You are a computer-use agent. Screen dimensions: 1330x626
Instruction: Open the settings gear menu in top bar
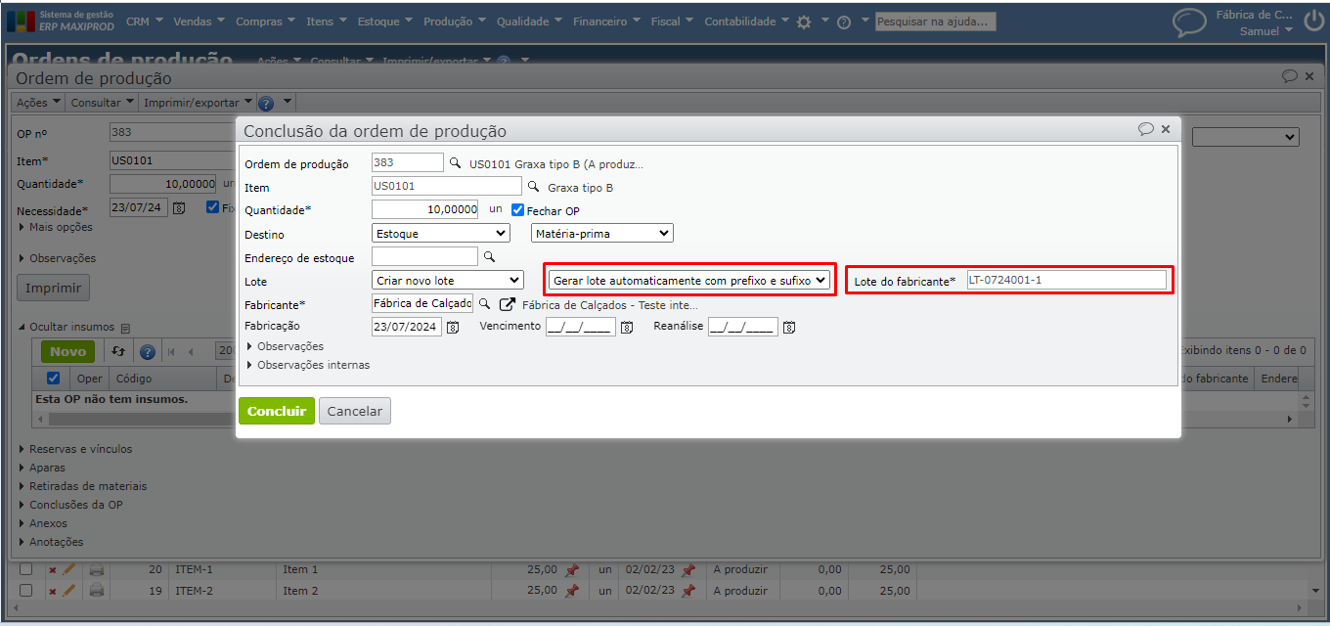[804, 22]
